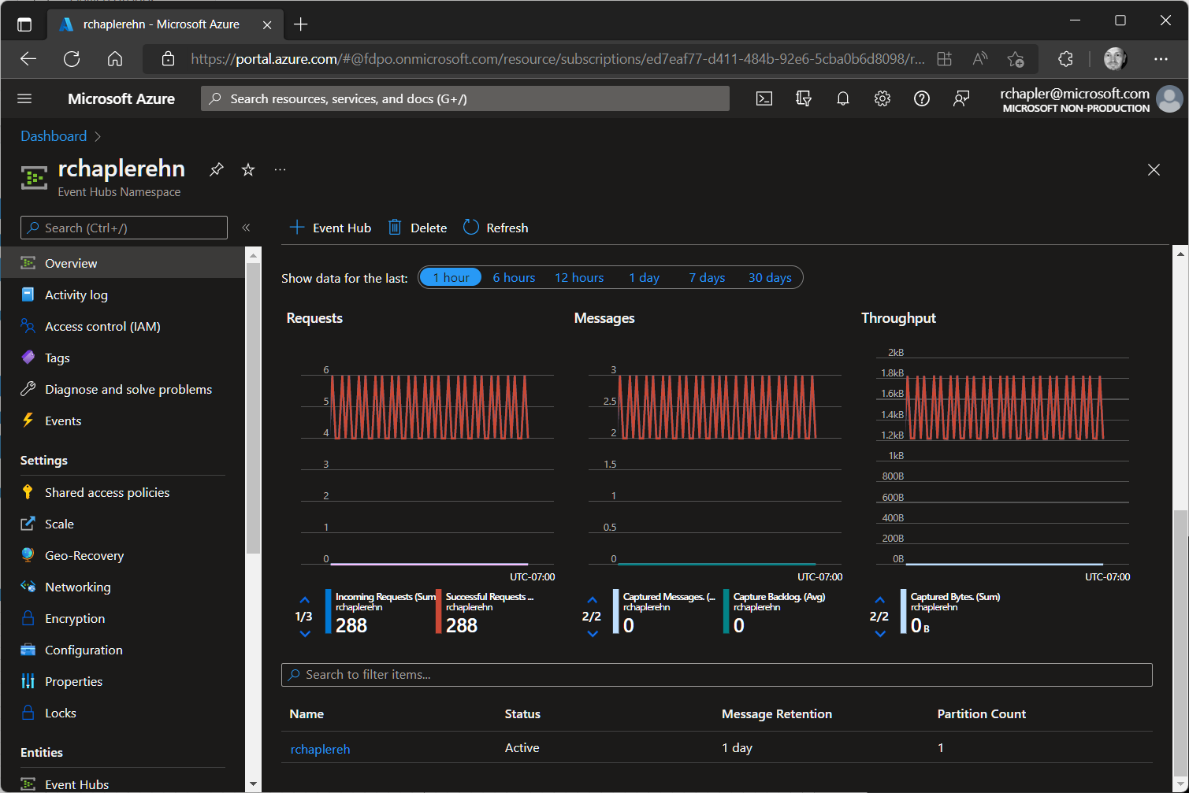
Task: Switch to the Overview section
Action: (x=71, y=262)
